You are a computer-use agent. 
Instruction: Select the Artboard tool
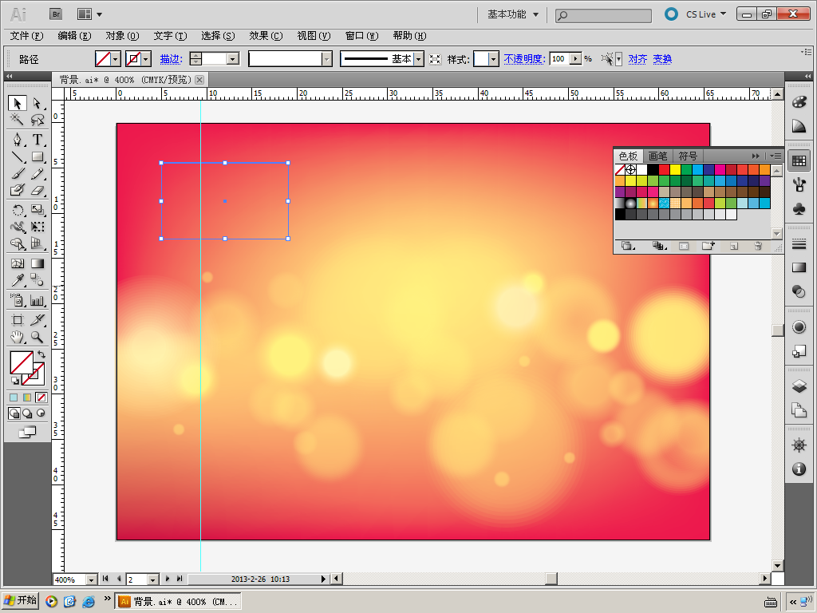point(18,320)
